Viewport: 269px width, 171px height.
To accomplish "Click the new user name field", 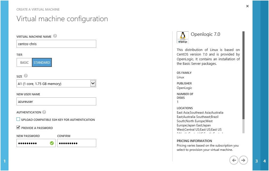I will 56,101.
